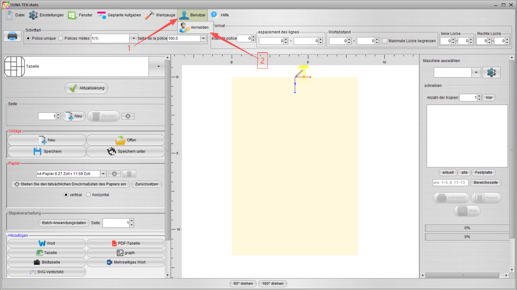The height and width of the screenshot is (290, 517).
Task: Open the paper settings gear icon
Action: click(114, 174)
